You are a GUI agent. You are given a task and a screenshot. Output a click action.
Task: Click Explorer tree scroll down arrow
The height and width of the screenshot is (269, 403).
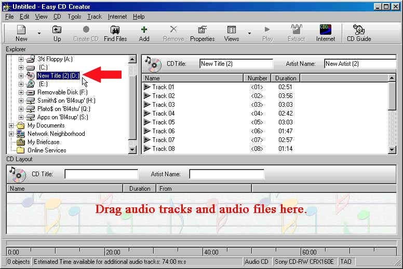click(x=132, y=149)
